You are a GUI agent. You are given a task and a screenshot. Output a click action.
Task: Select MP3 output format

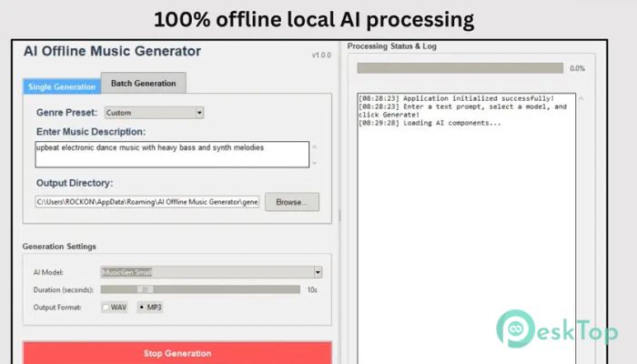(150, 308)
